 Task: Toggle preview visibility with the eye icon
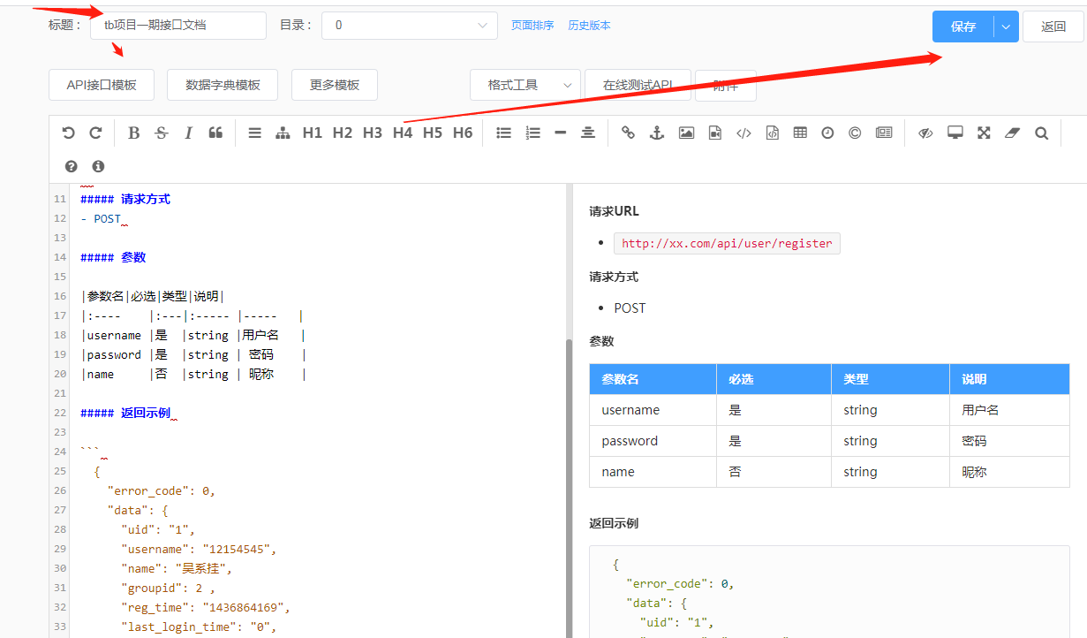click(x=925, y=132)
